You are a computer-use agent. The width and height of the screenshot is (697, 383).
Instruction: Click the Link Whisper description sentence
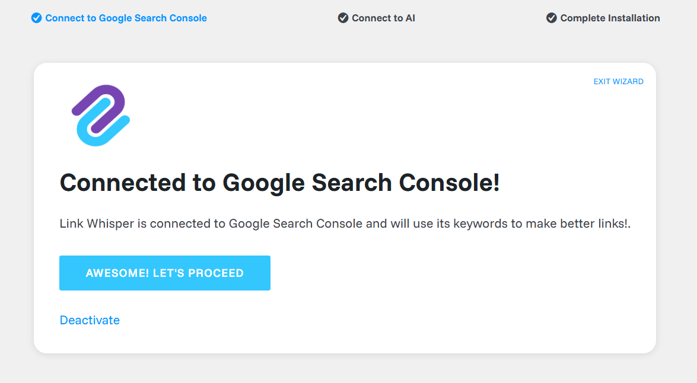point(345,224)
